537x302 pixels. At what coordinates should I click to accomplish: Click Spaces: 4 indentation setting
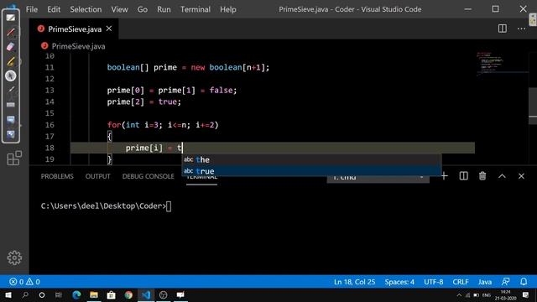click(x=399, y=282)
